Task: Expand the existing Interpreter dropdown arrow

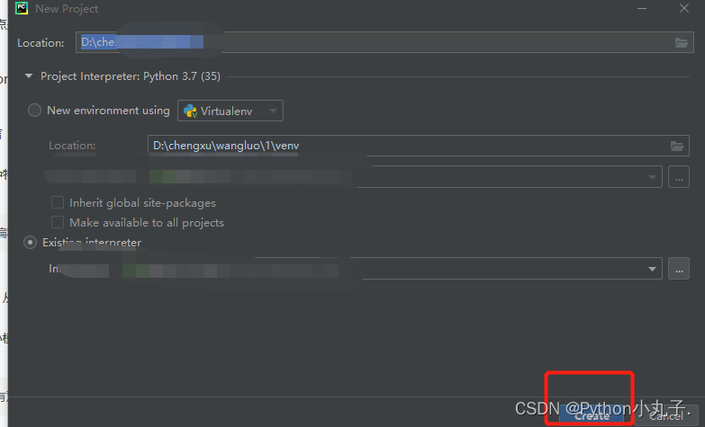Action: (x=652, y=269)
